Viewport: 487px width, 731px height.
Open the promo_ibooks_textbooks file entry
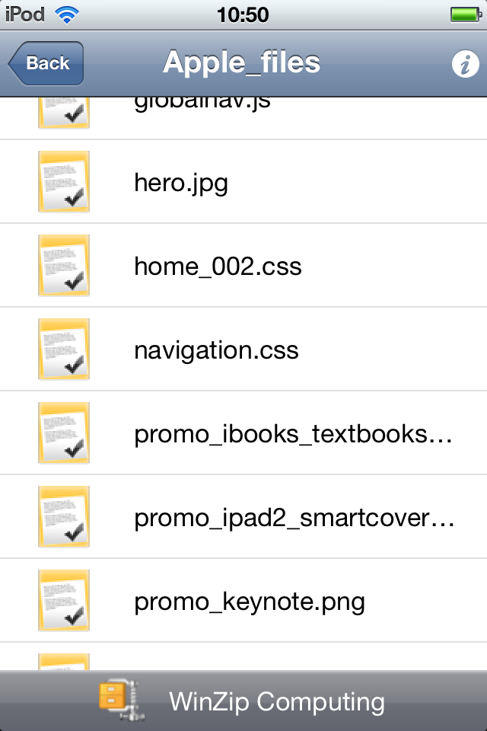click(243, 433)
